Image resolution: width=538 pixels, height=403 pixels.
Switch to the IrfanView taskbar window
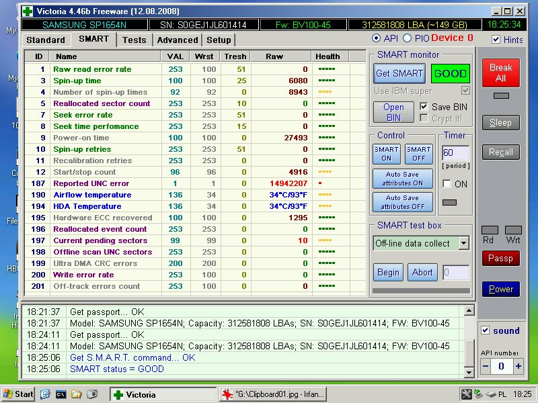click(x=273, y=394)
